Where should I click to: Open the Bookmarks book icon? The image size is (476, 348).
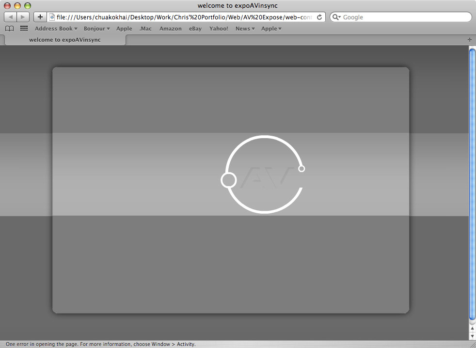(x=10, y=29)
